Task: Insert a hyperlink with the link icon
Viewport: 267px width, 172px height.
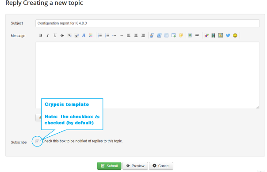Action: click(x=197, y=35)
